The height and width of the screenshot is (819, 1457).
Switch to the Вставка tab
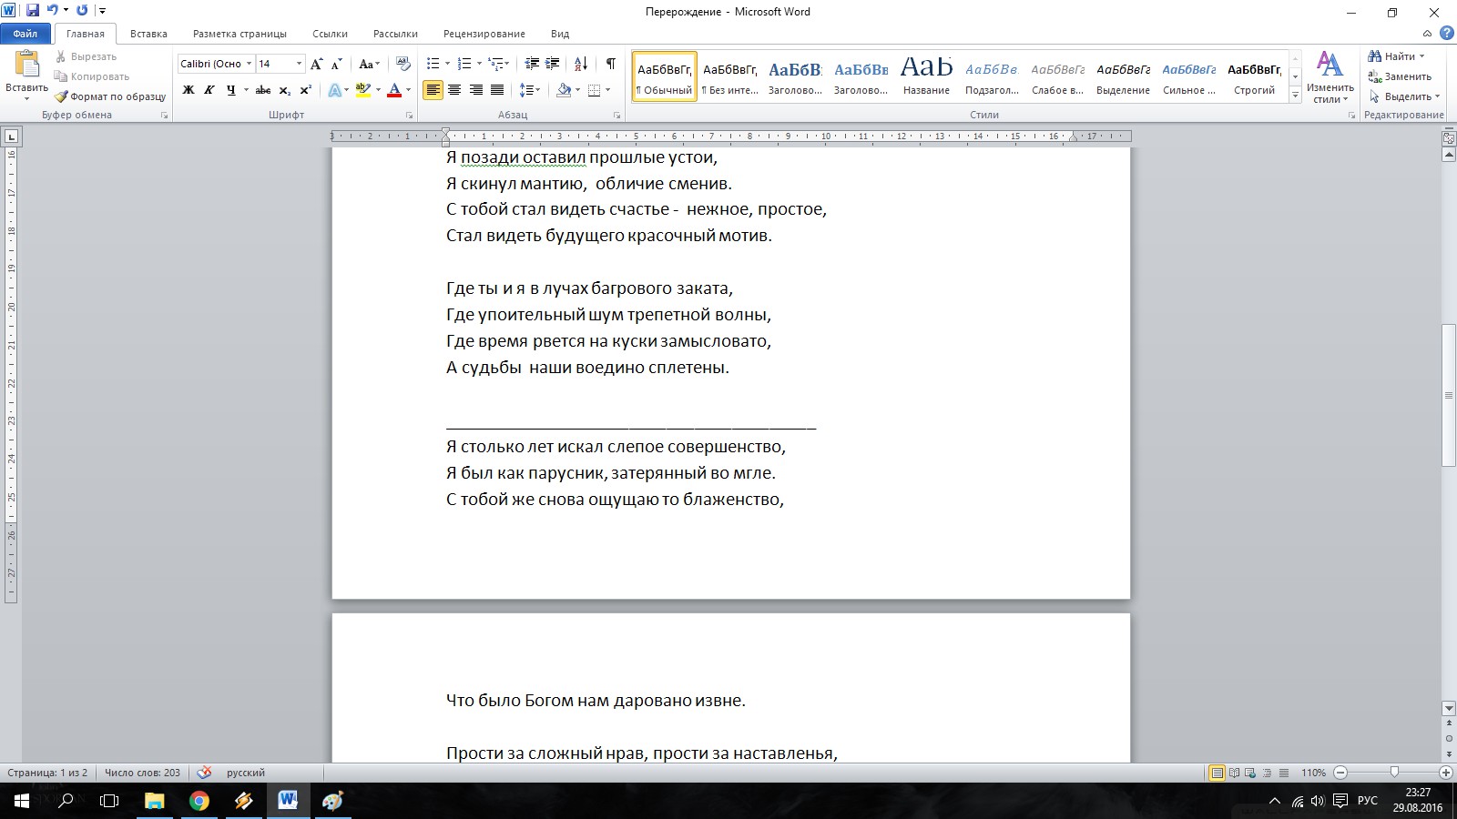click(x=148, y=34)
